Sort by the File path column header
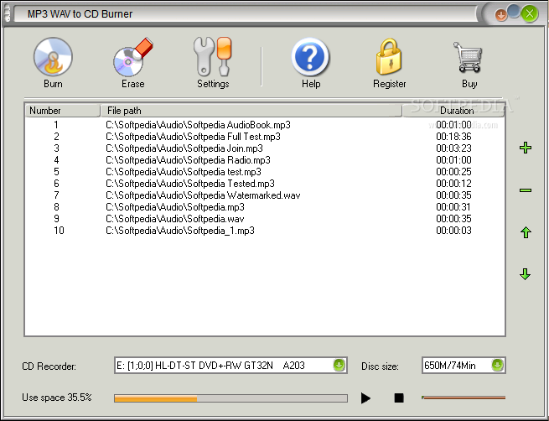The width and height of the screenshot is (549, 421). click(251, 111)
